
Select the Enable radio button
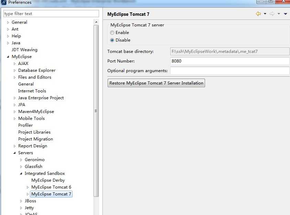click(112, 33)
